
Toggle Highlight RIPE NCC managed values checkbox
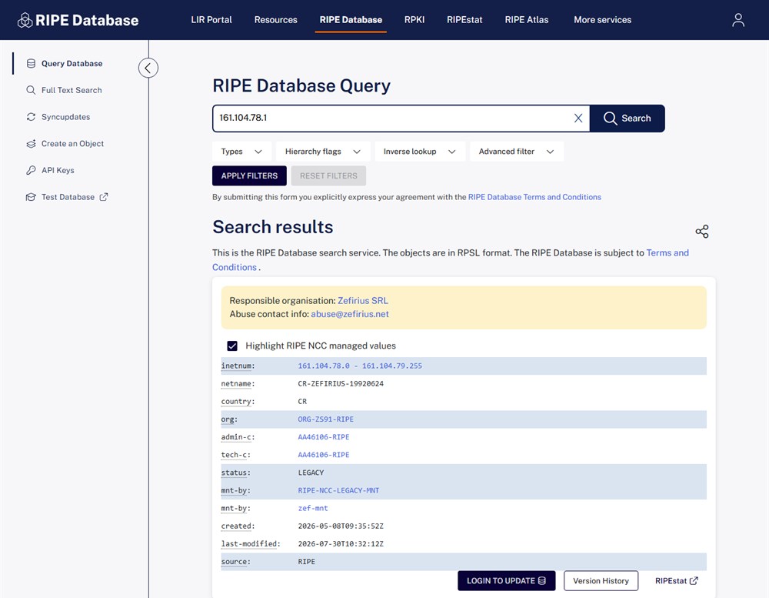232,346
